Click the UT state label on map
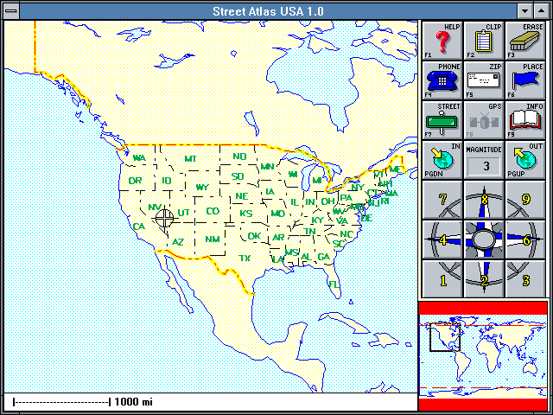The height and width of the screenshot is (415, 553). click(183, 213)
